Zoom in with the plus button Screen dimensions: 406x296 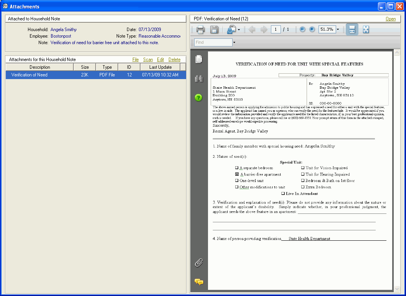312,30
